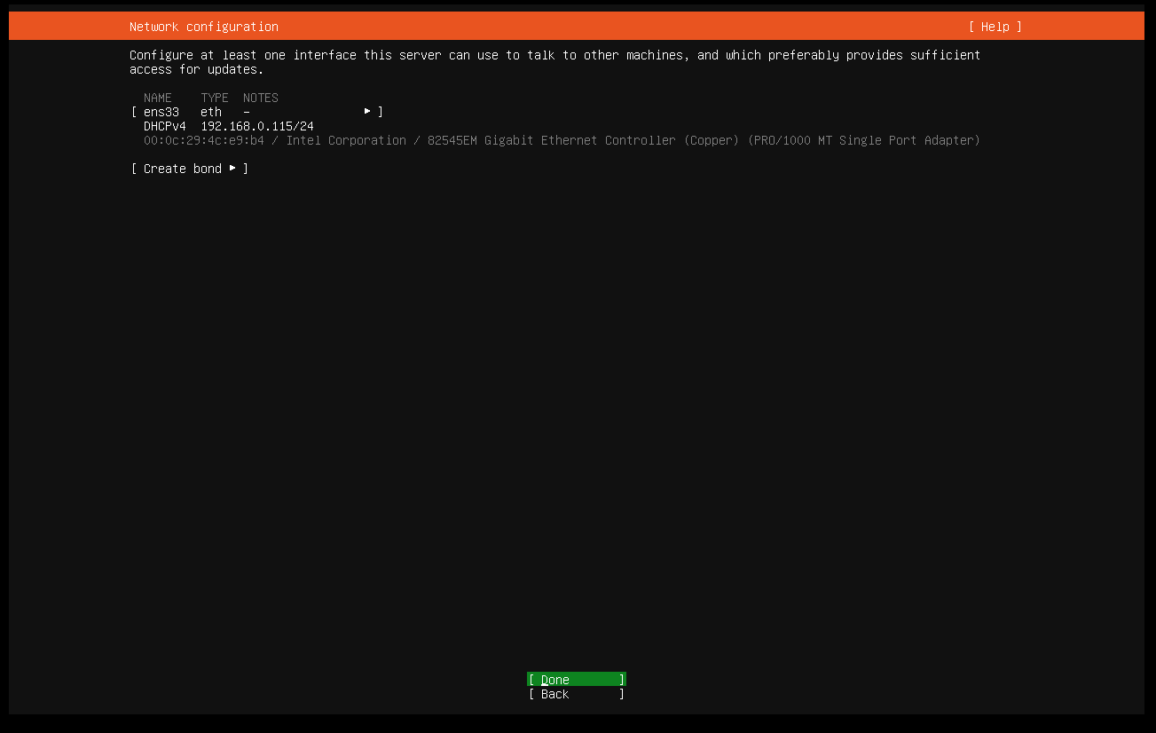Select the ens33 interface name

(161, 112)
